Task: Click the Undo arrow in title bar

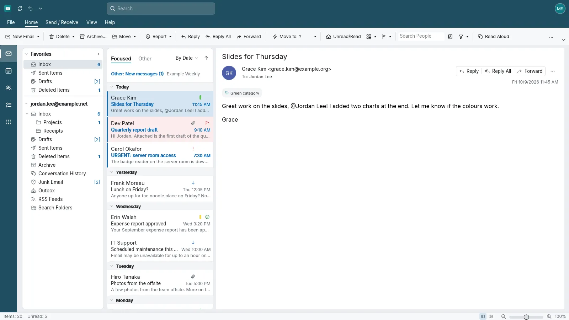Action: [x=30, y=9]
